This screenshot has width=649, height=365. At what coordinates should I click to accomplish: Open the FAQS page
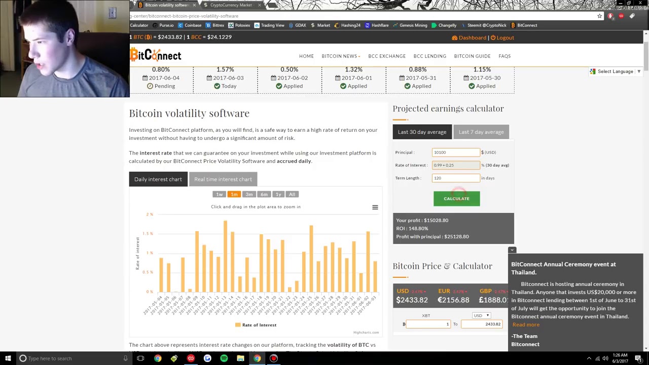[x=504, y=56]
